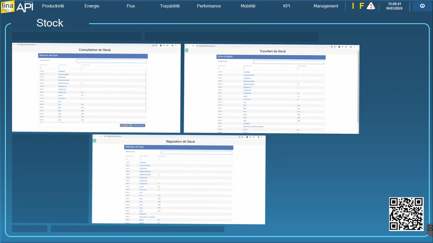The width and height of the screenshot is (433, 243).
Task: Go to the Flux menu
Action: (131, 6)
